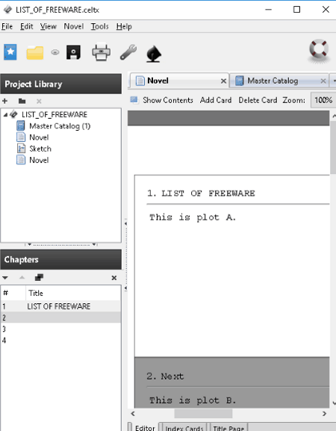Switch to the Novel tab
336x431 pixels.
click(178, 81)
